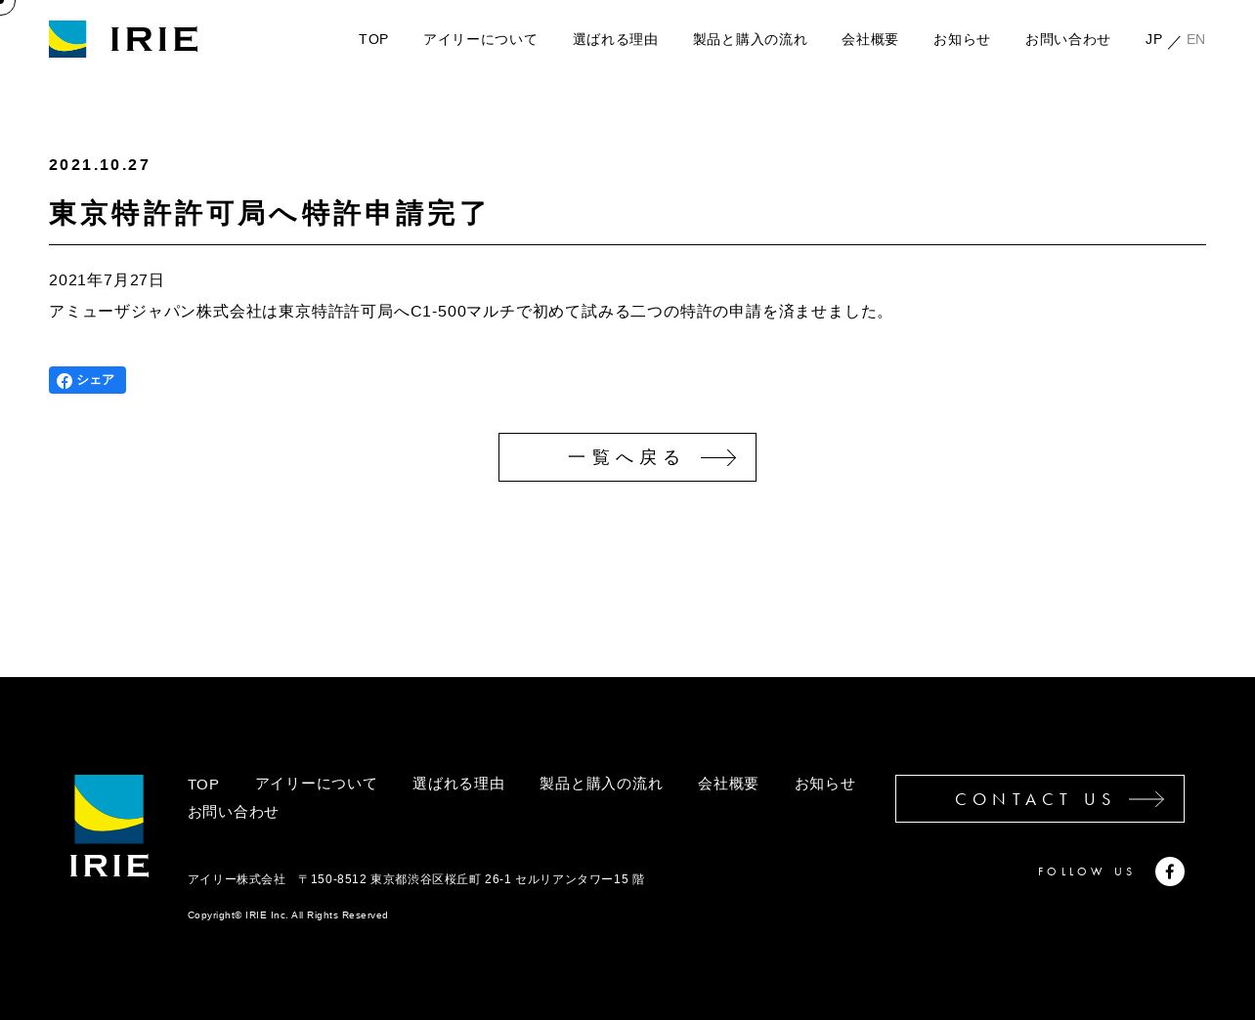
Task: Click the footer アイリーについて link
Action: [316, 784]
